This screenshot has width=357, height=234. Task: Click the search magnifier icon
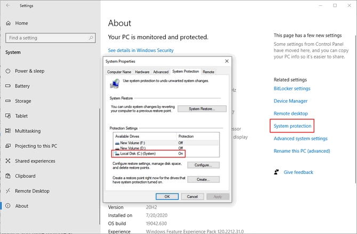pyautogui.click(x=91, y=38)
